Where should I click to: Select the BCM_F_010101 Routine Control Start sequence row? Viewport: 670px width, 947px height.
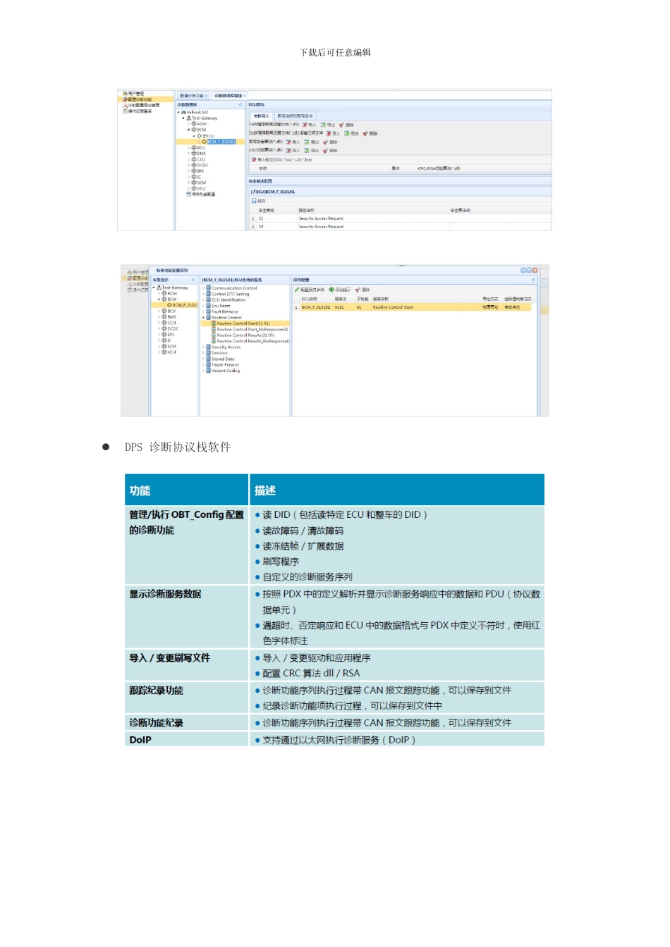click(x=412, y=307)
